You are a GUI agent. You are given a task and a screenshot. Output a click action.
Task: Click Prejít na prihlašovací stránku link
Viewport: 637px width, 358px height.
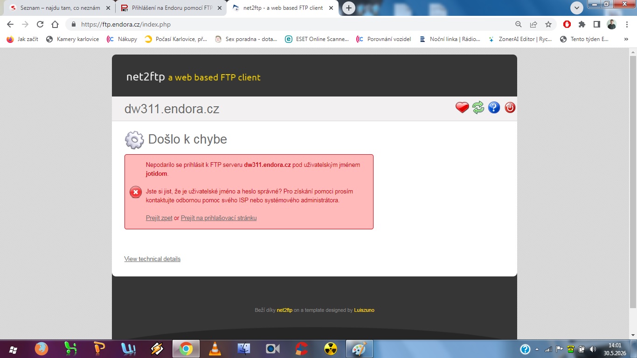pyautogui.click(x=219, y=218)
